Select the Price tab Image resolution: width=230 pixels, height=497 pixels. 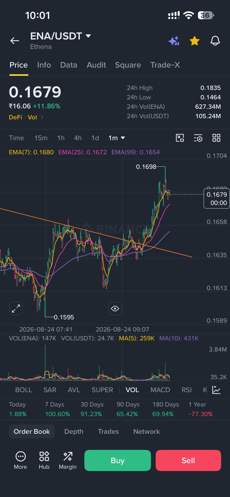[x=19, y=65]
